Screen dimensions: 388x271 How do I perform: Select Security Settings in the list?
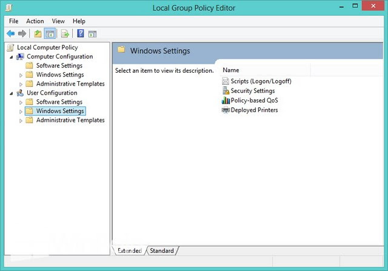(x=253, y=91)
